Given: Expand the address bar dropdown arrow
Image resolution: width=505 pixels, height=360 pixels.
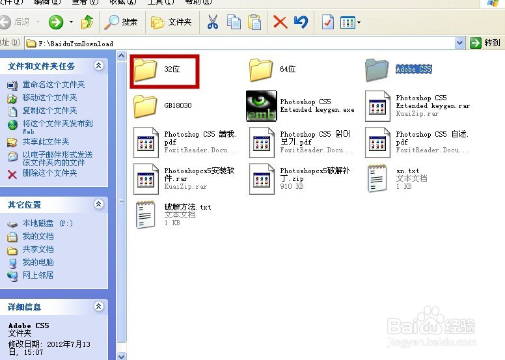Looking at the screenshot, I should pos(460,43).
